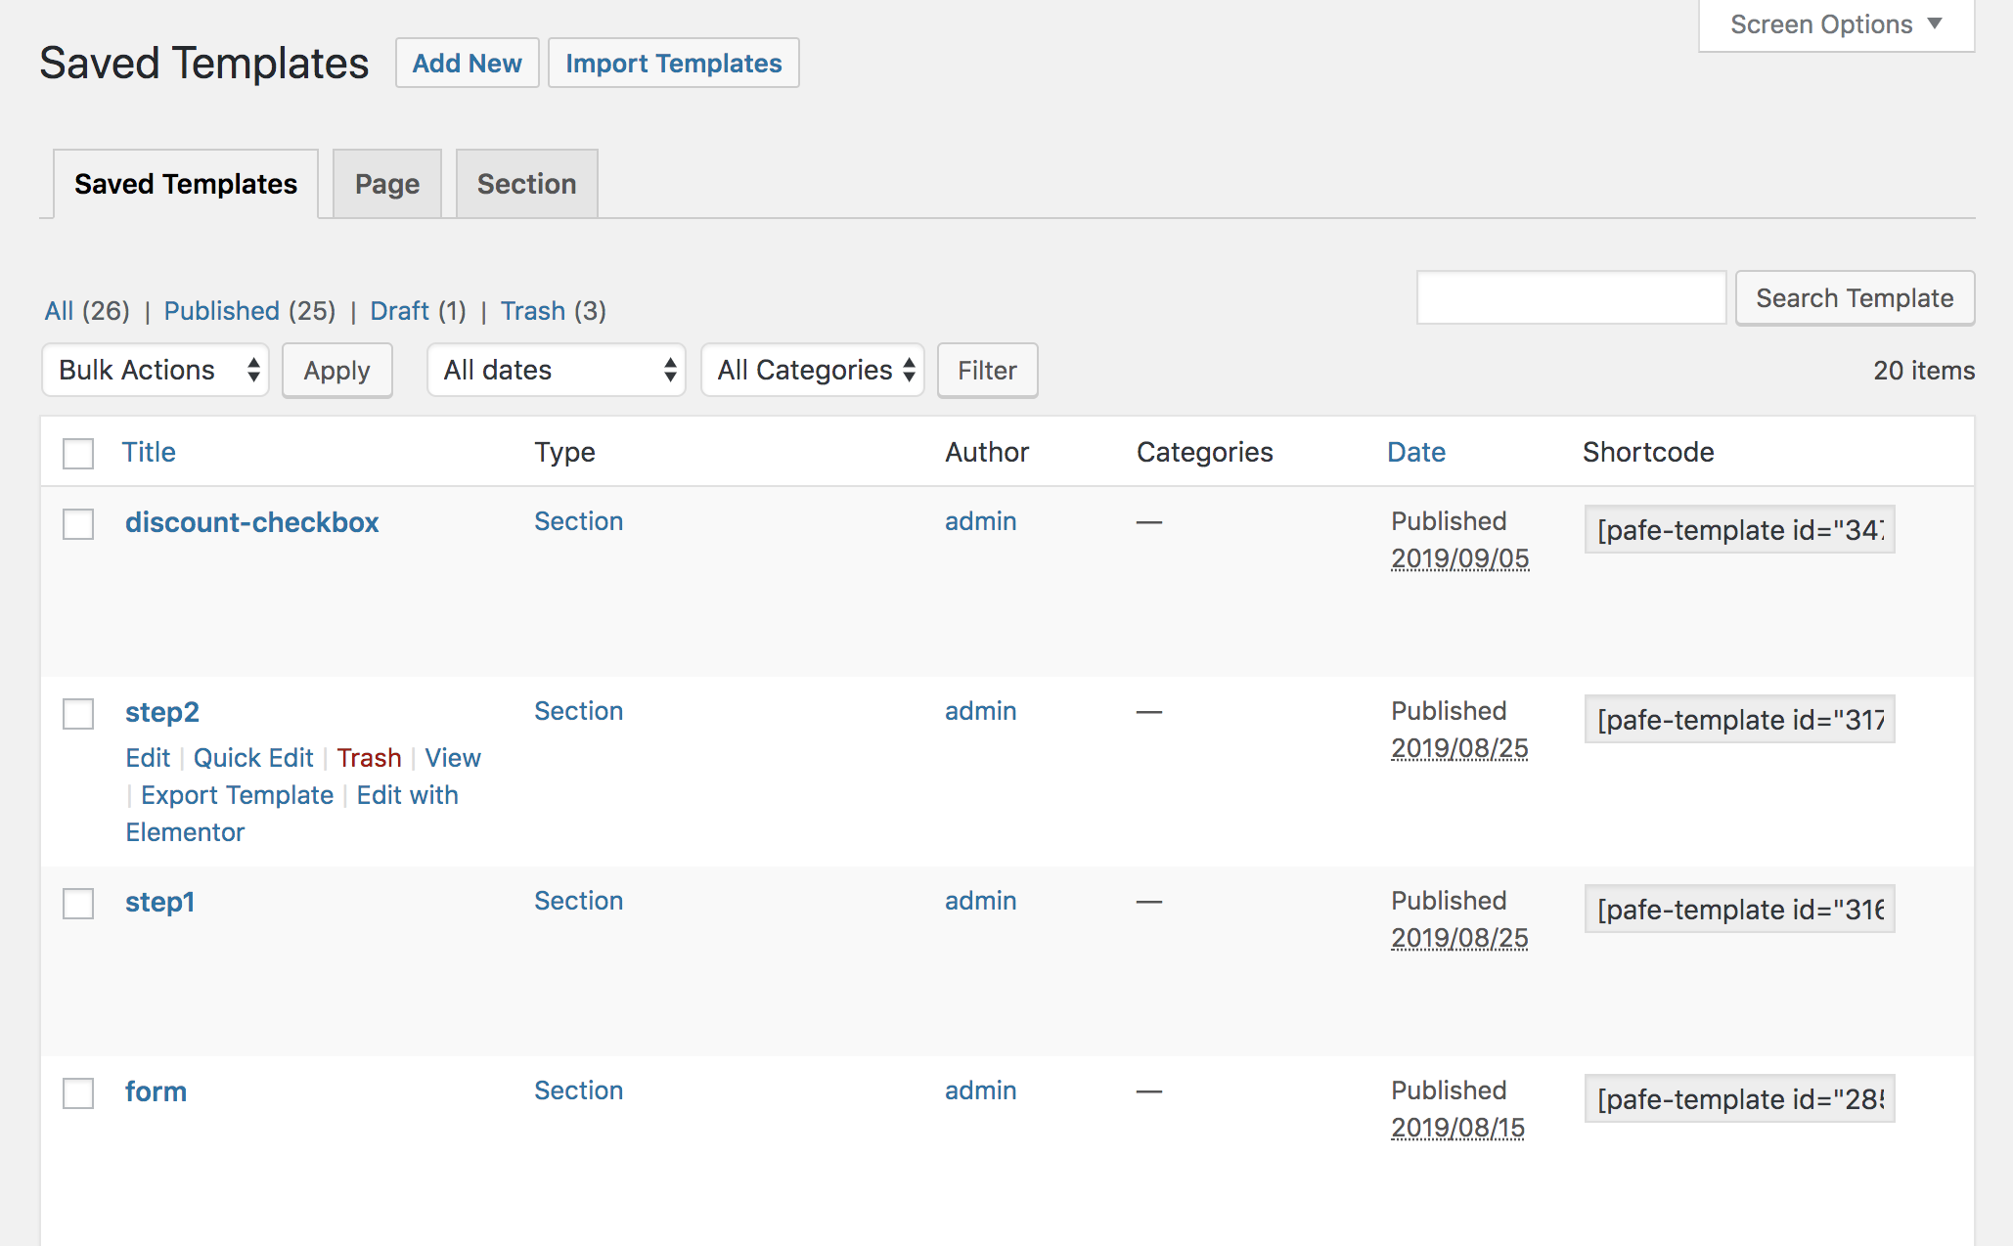
Task: Click admin author in form row
Action: point(980,1090)
